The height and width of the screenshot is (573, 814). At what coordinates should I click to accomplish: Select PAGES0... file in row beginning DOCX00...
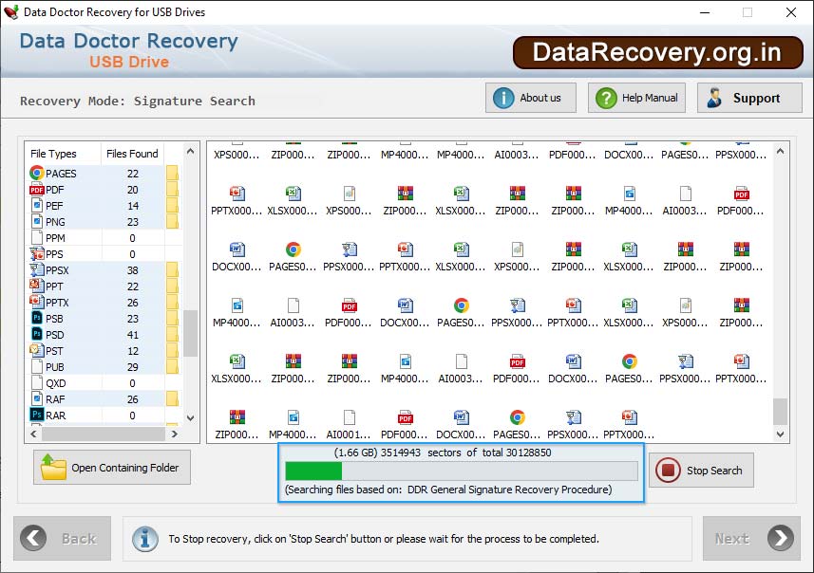293,257
